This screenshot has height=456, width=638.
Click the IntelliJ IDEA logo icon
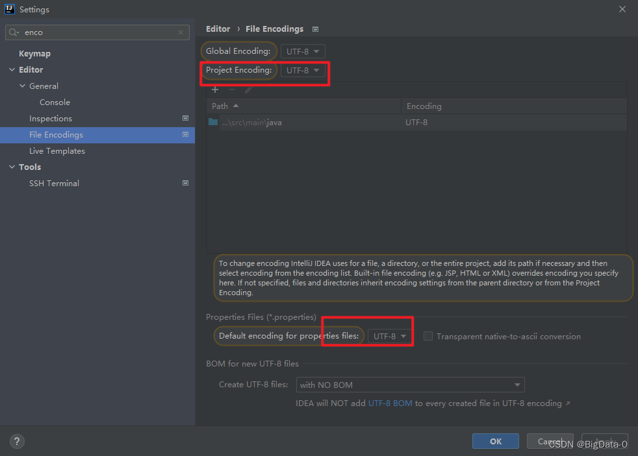click(10, 9)
